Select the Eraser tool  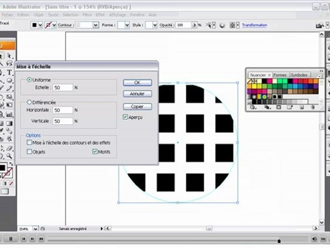pos(10,148)
